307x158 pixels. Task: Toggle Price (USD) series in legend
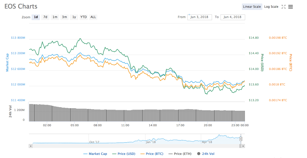tap(124, 154)
